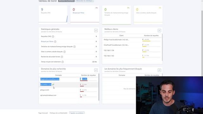Open help icon for 'Recherche sécurisée forcée'

click(62, 57)
